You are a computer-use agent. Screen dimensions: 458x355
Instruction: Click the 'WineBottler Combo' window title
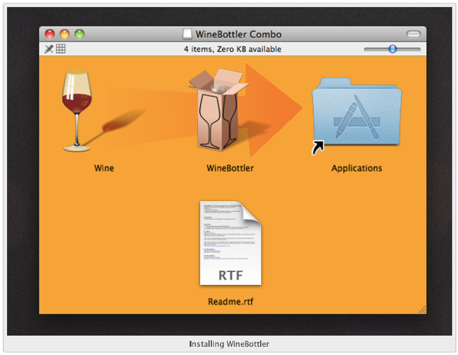238,35
